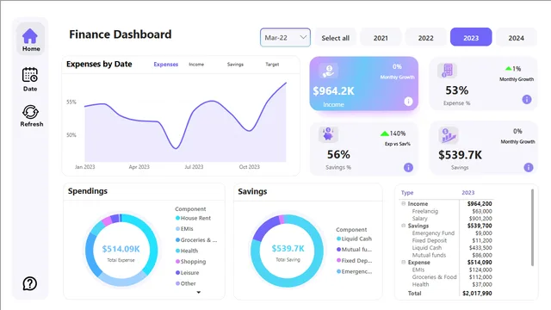The height and width of the screenshot is (310, 551).
Task: Click the Select all year button
Action: click(335, 38)
